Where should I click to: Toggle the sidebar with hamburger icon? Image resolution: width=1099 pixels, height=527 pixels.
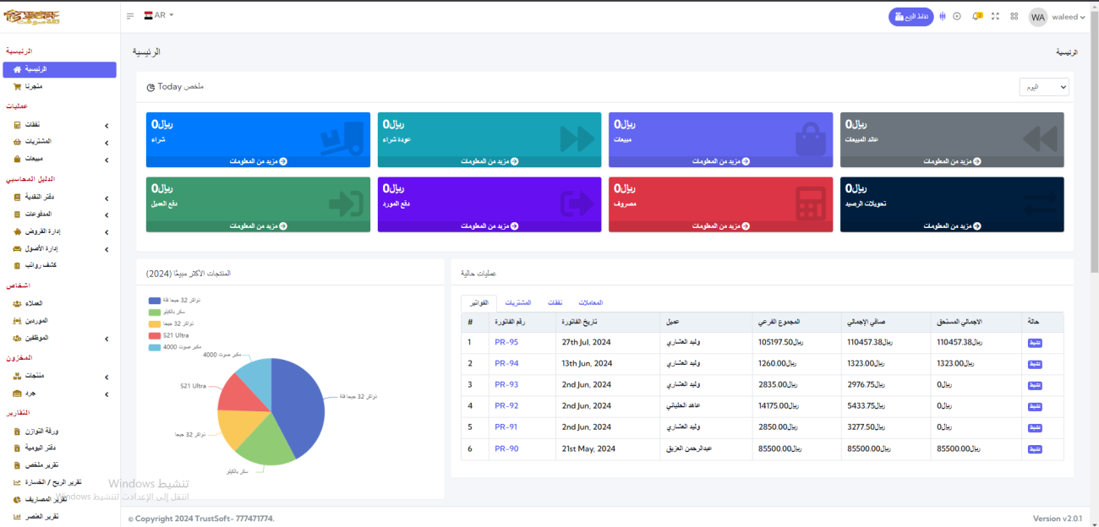pyautogui.click(x=130, y=16)
